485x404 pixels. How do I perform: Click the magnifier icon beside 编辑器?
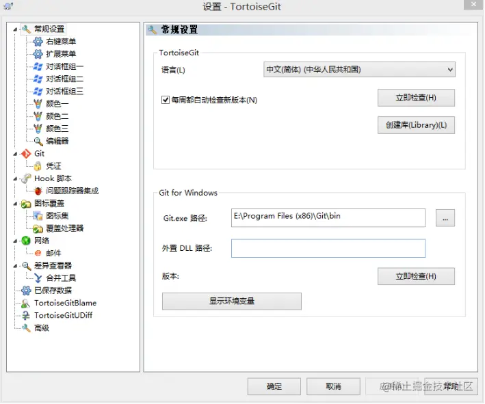(x=38, y=142)
